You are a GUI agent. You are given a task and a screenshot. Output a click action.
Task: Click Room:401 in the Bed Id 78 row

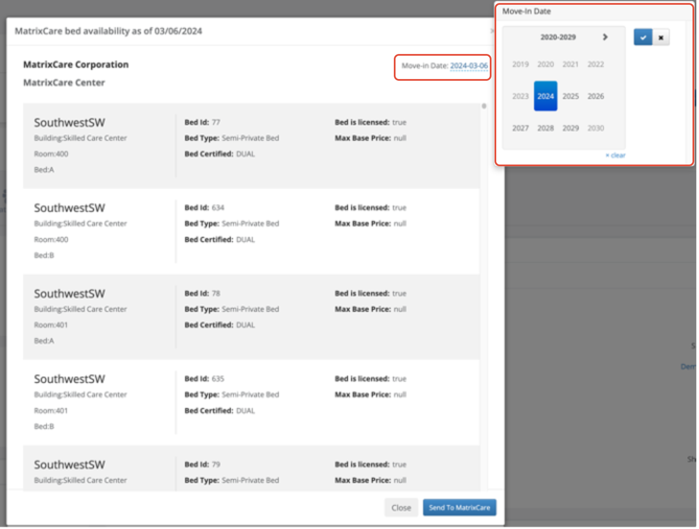(x=51, y=326)
